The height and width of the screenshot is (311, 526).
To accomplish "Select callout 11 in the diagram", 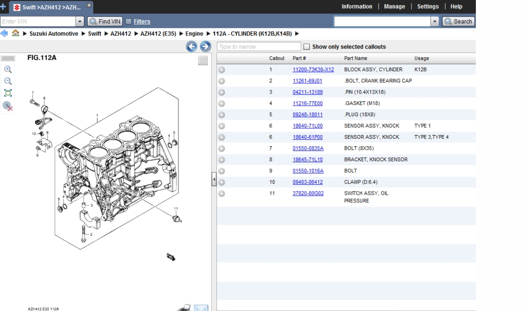I will click(x=176, y=209).
